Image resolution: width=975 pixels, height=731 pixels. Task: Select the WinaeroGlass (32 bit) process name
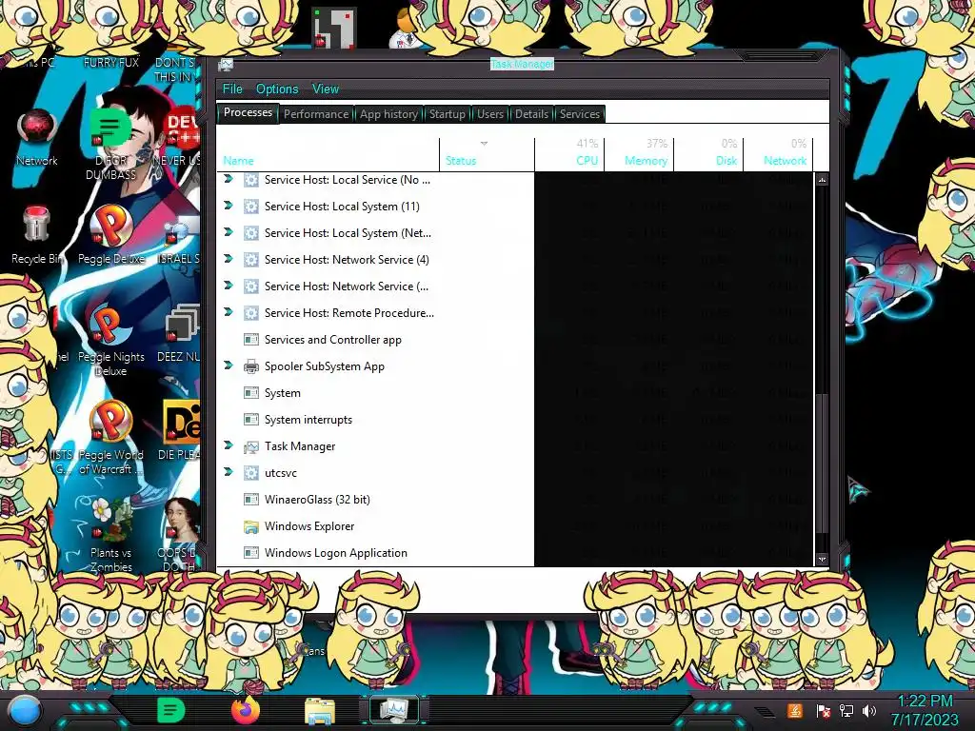(317, 499)
